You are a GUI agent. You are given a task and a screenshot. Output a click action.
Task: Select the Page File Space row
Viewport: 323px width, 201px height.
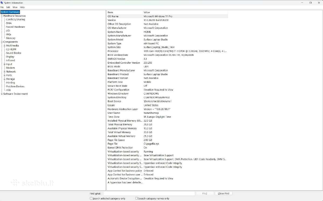pos(167,140)
